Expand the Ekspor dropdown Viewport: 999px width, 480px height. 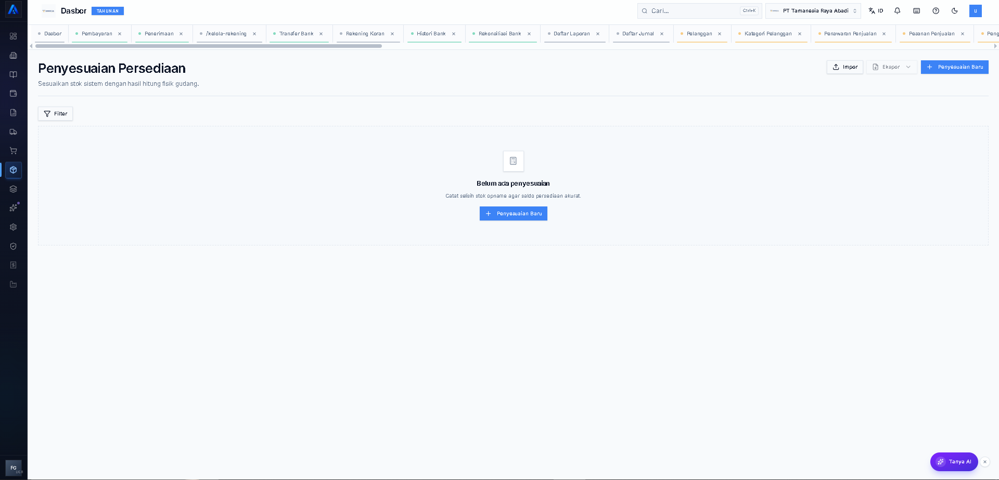pyautogui.click(x=891, y=67)
